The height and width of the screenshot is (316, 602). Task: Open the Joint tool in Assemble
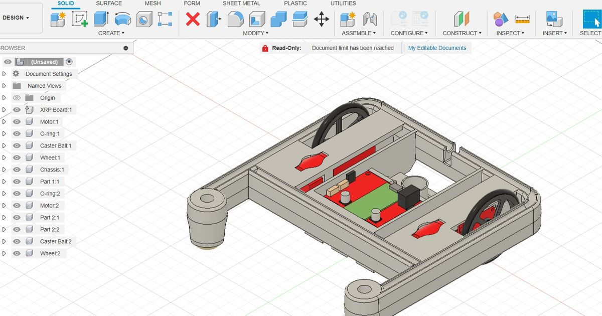pos(370,20)
